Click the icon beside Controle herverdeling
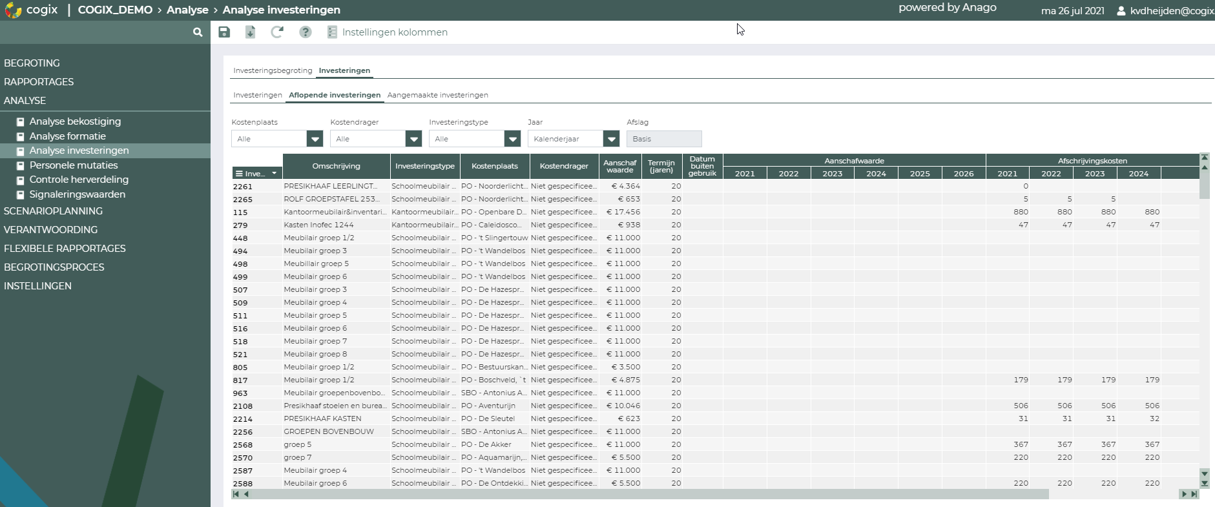 click(21, 180)
